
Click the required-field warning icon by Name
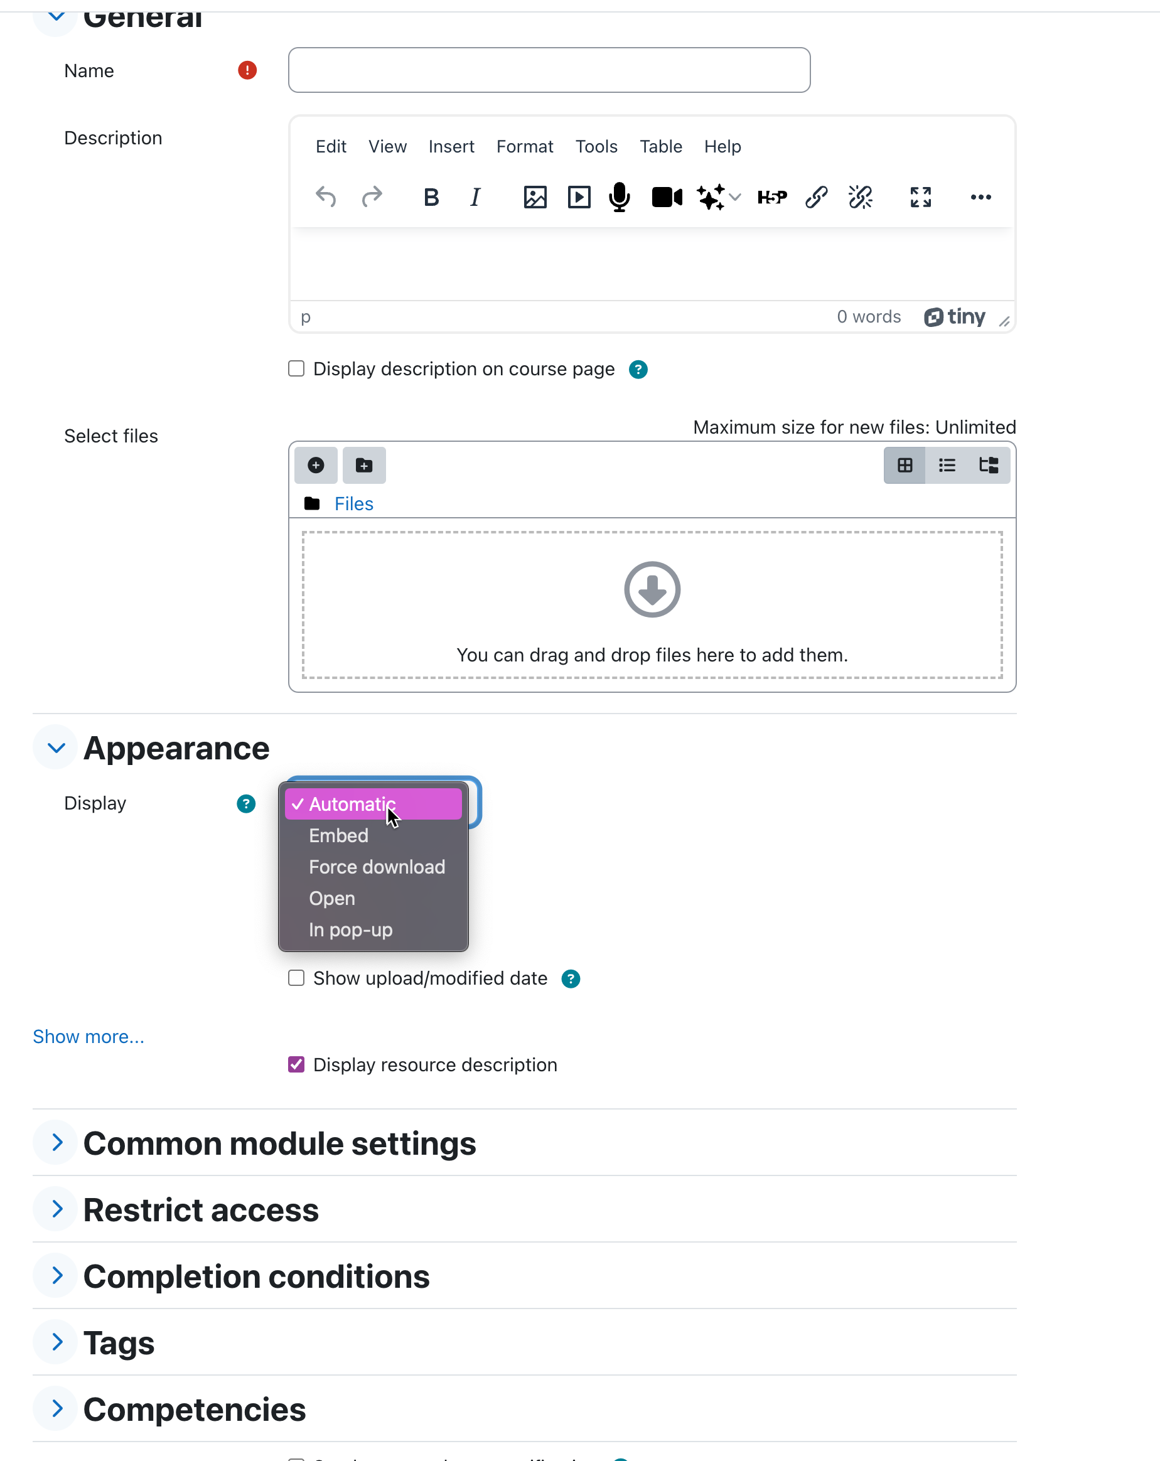(x=247, y=70)
